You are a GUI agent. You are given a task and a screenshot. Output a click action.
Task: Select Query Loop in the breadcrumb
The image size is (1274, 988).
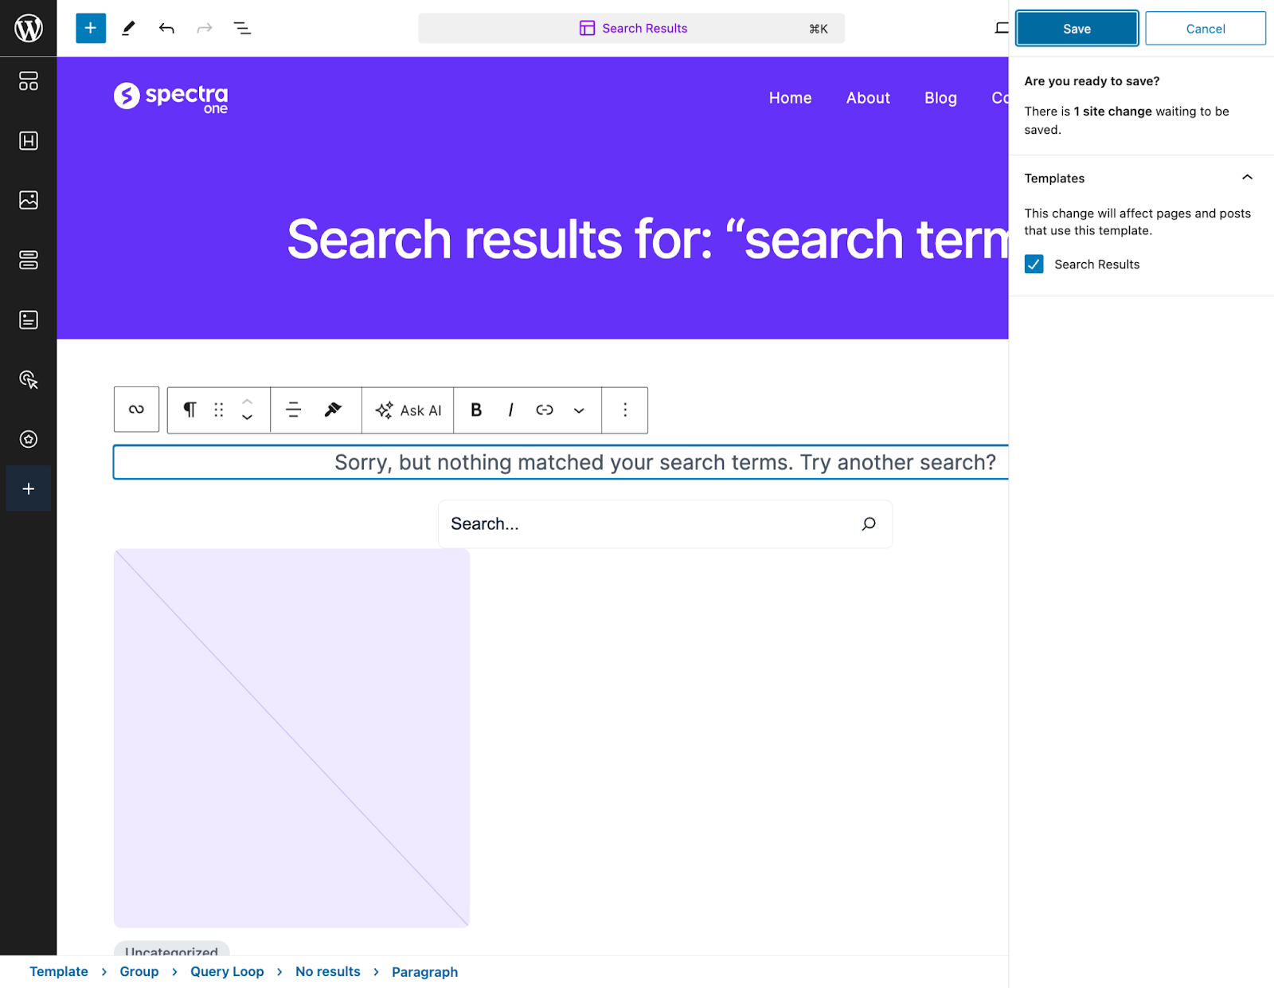[x=227, y=971]
